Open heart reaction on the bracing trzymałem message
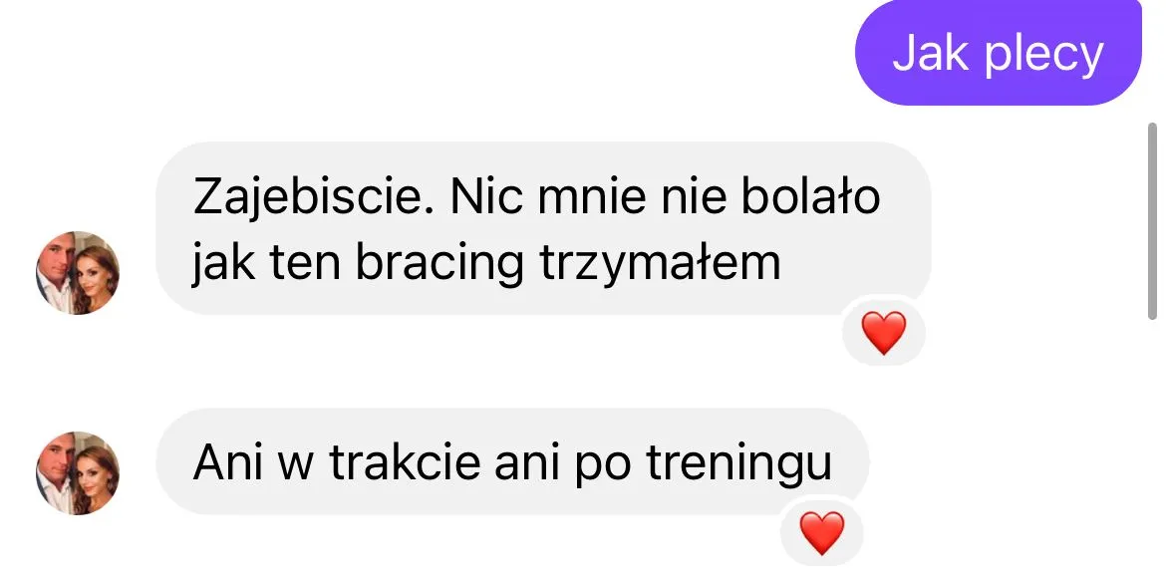 point(883,332)
